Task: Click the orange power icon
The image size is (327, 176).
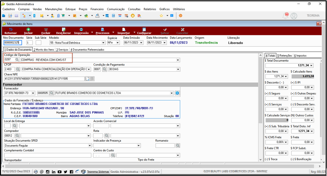Action: (x=181, y=16)
